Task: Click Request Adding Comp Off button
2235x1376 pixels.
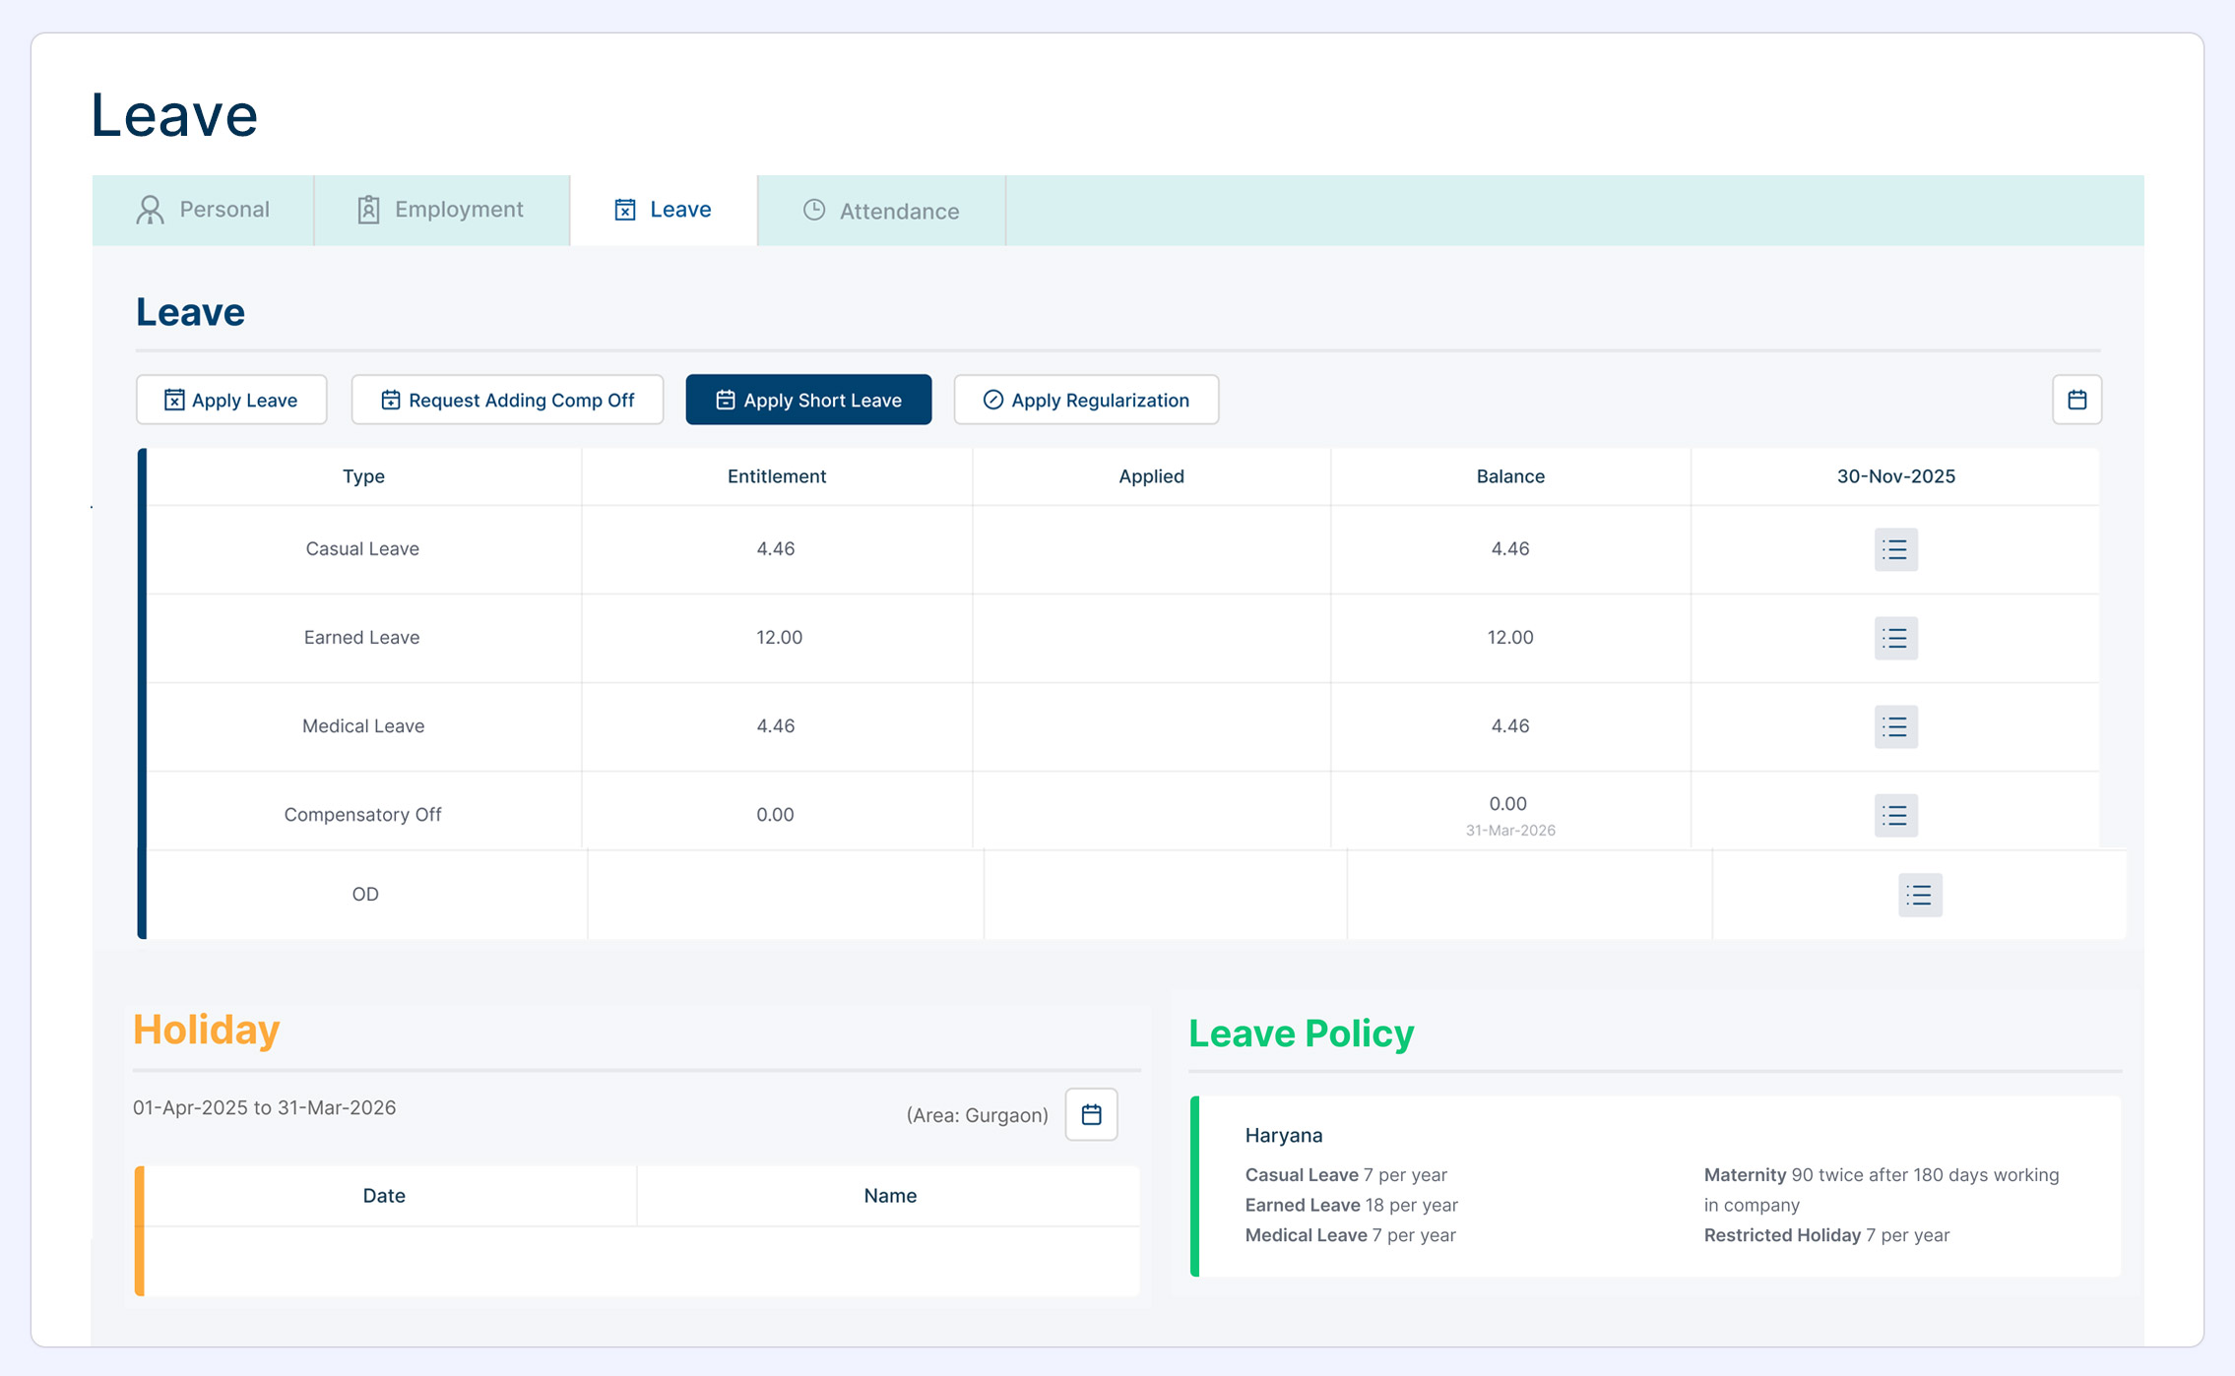Action: pyautogui.click(x=507, y=400)
